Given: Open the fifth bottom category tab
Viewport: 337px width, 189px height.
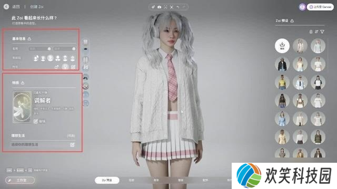Looking at the screenshot, I should tap(205, 180).
